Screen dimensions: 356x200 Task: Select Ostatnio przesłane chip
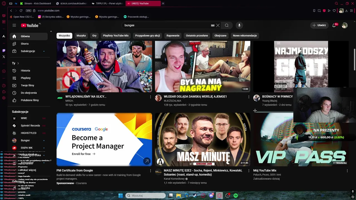(x=197, y=36)
